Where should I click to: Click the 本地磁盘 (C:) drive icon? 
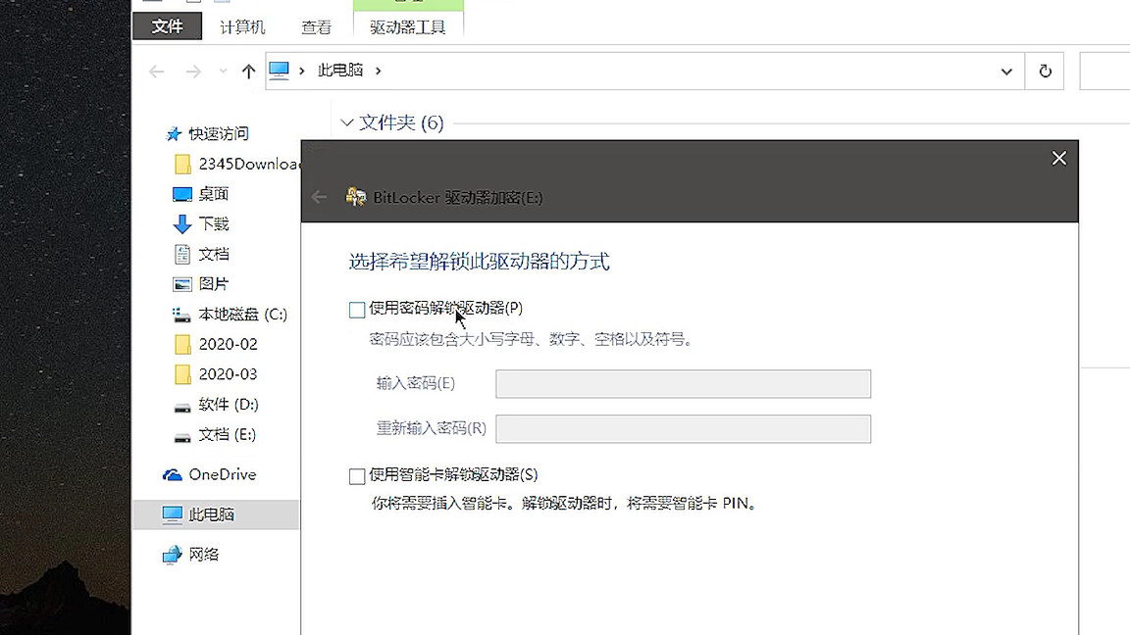tap(181, 315)
